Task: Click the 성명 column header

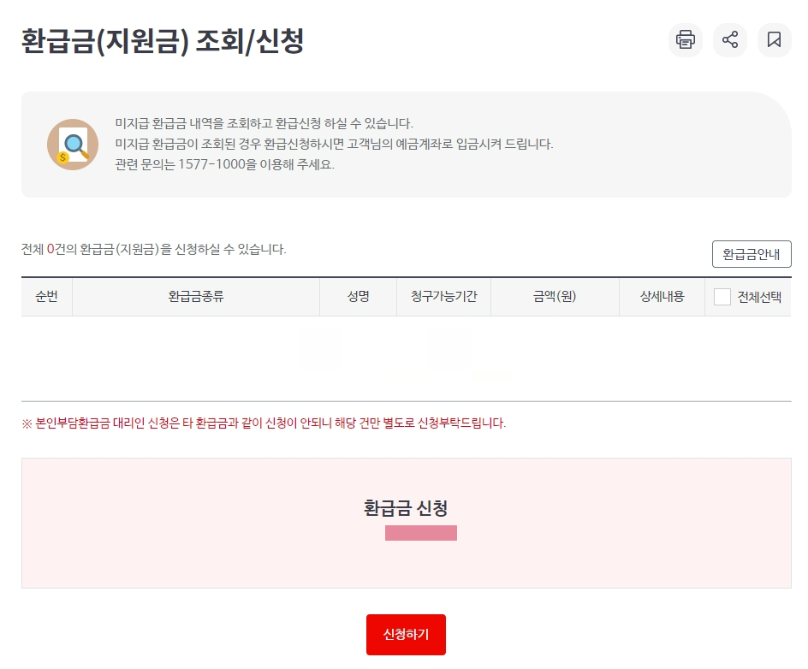Action: coord(358,296)
